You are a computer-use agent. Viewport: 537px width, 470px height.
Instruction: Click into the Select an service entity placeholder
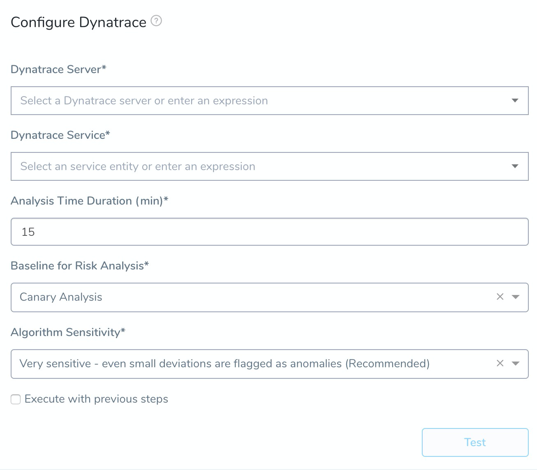click(138, 166)
